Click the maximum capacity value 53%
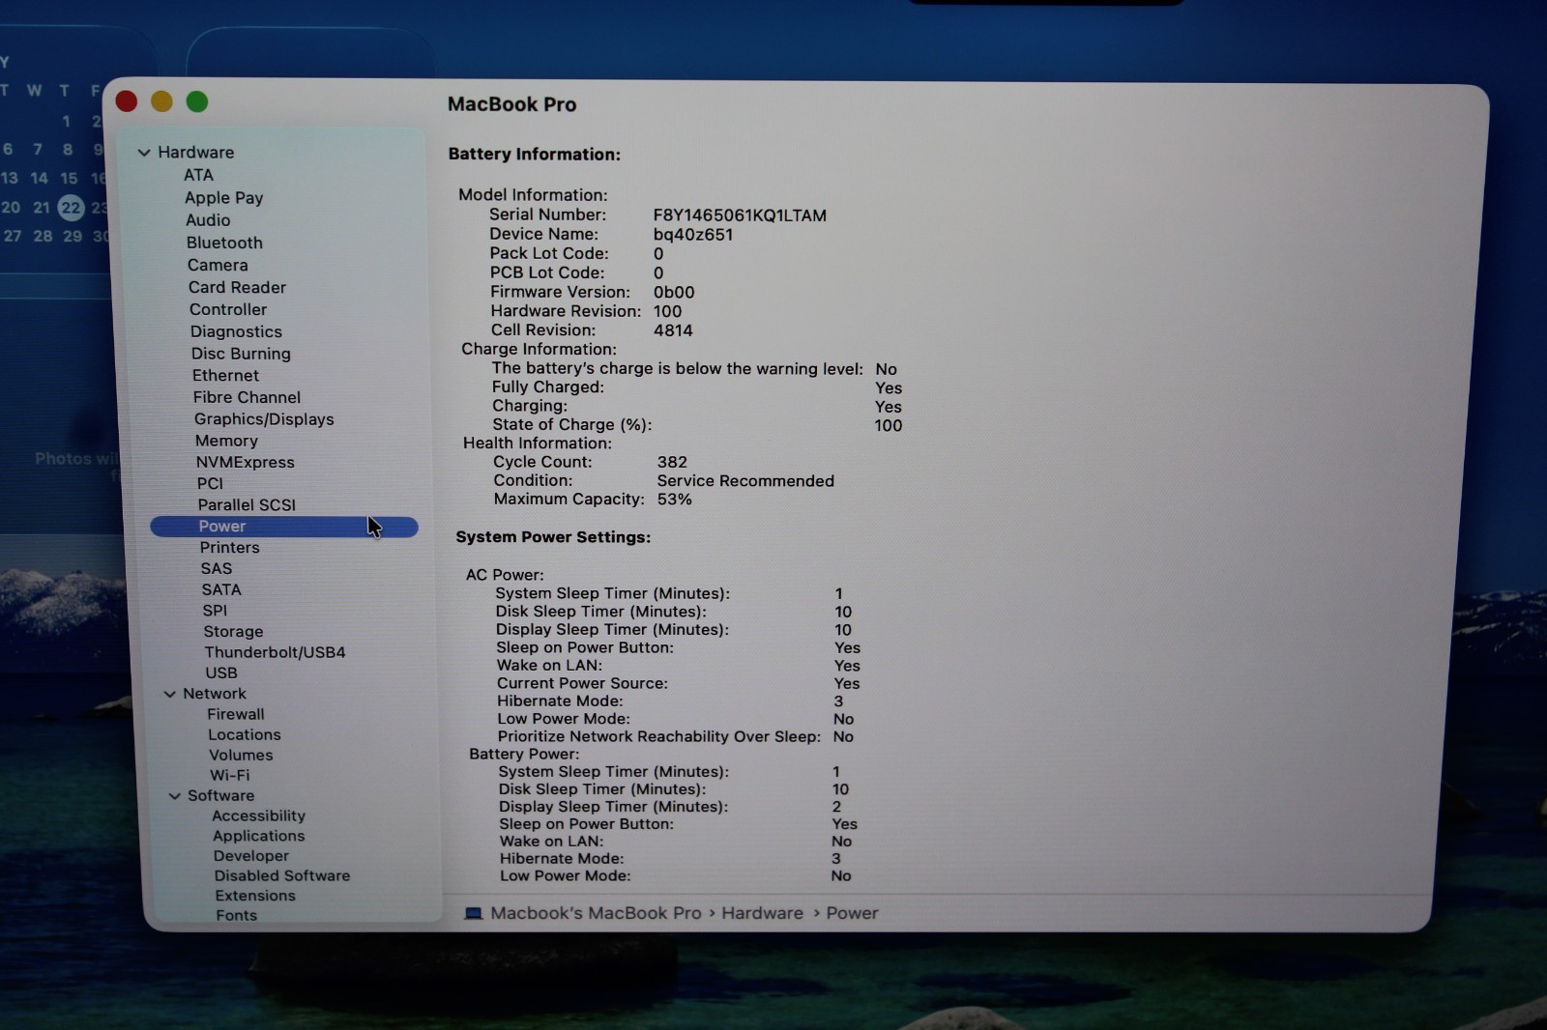The width and height of the screenshot is (1547, 1030). coord(674,500)
